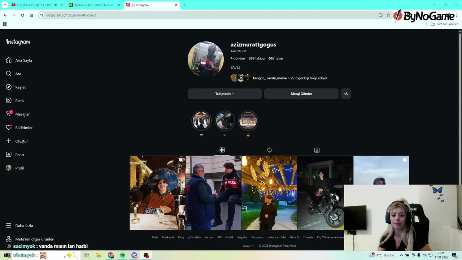This screenshot has height=260, width=462.
Task: Open File Explorer from the taskbar
Action: click(99, 255)
